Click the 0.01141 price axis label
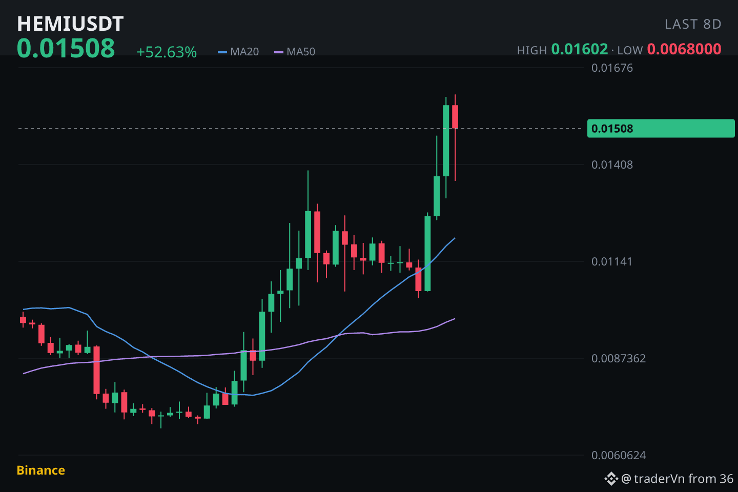The height and width of the screenshot is (492, 738). (612, 261)
